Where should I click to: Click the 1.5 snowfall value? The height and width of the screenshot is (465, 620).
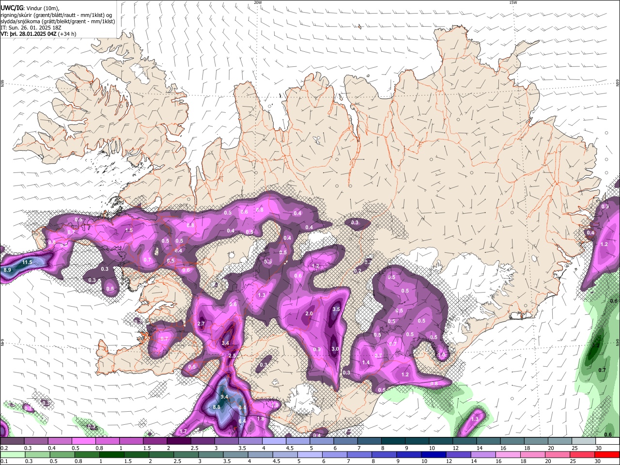coord(129,231)
